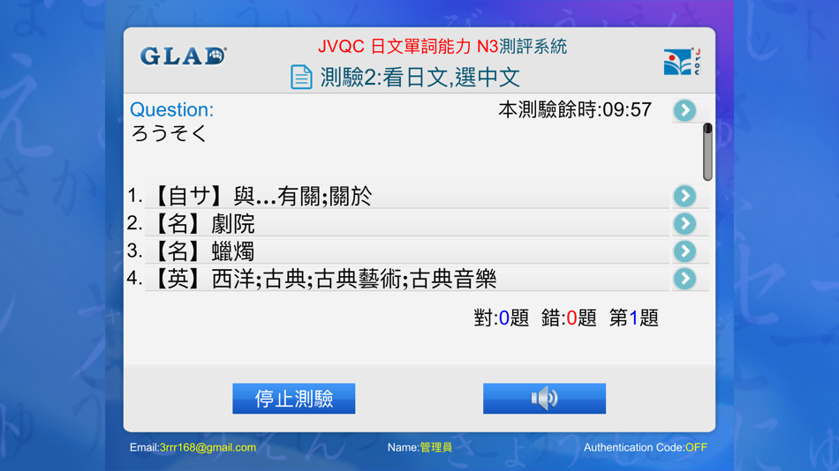Click the GLAD logo
Viewport: 839px width, 471px height.
coord(183,56)
